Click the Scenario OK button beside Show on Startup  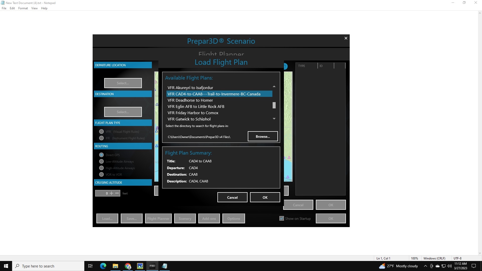pos(331,219)
